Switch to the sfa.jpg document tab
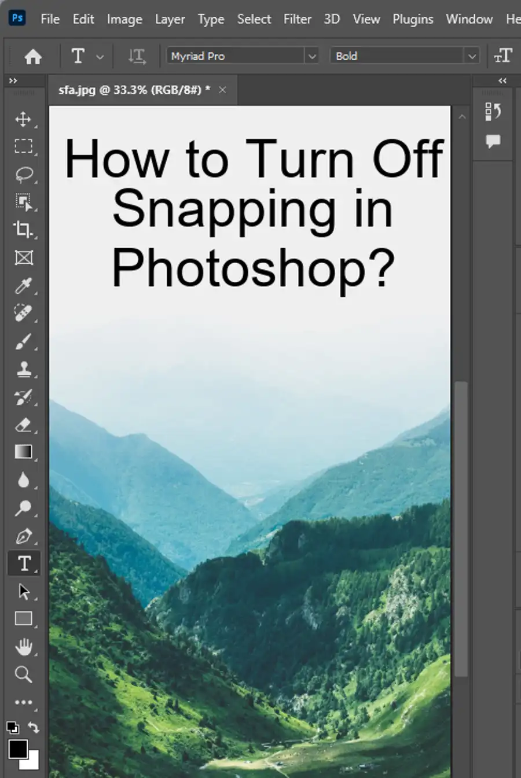The image size is (521, 778). pos(134,90)
